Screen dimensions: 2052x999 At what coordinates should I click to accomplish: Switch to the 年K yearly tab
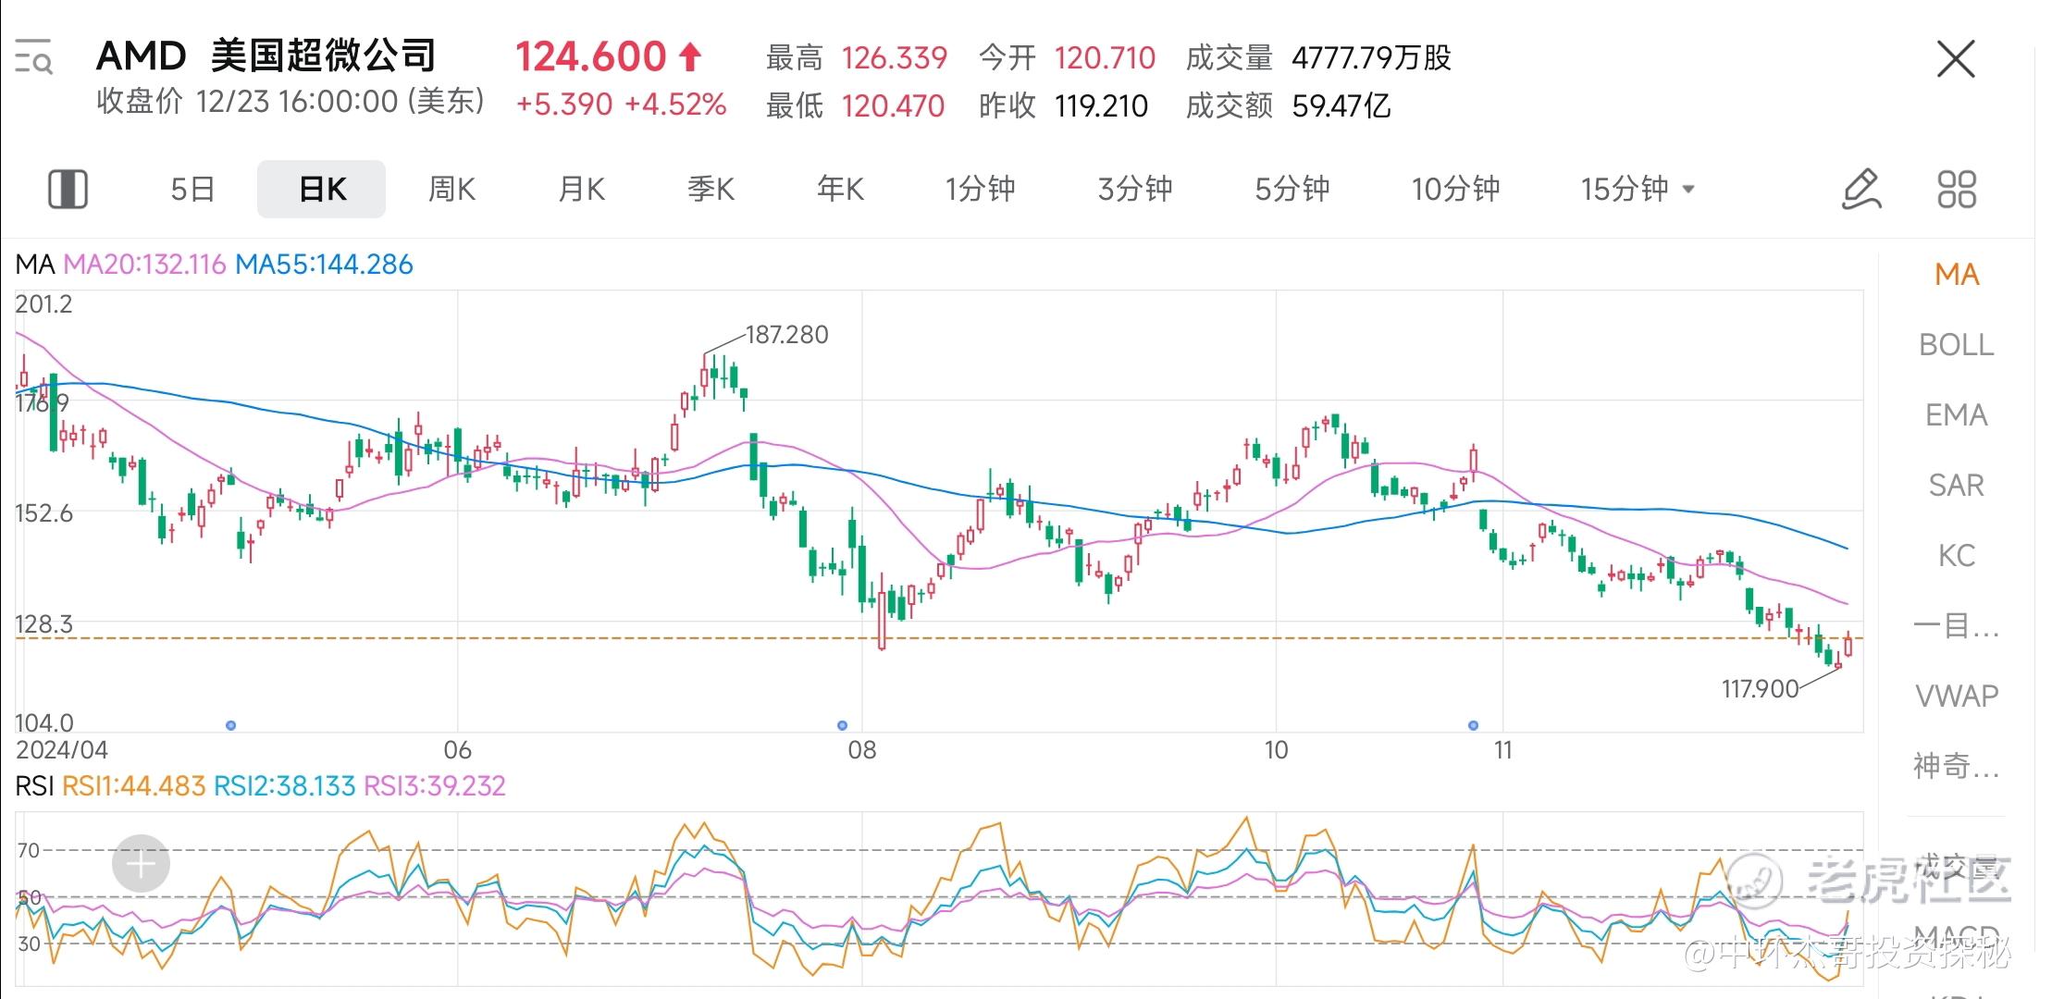pyautogui.click(x=840, y=189)
